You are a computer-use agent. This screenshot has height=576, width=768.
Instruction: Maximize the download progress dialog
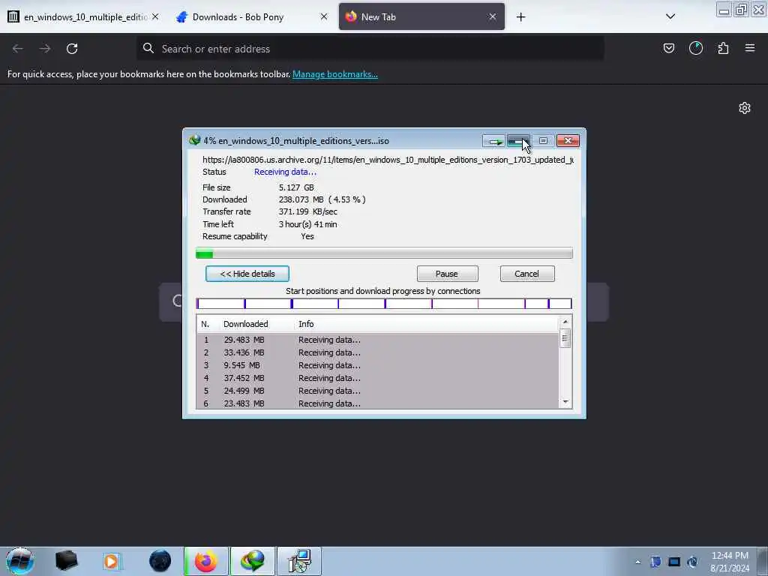click(x=543, y=141)
